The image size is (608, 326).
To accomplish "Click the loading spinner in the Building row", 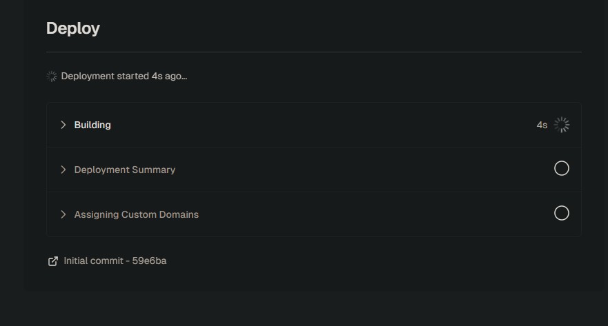I will pyautogui.click(x=562, y=125).
